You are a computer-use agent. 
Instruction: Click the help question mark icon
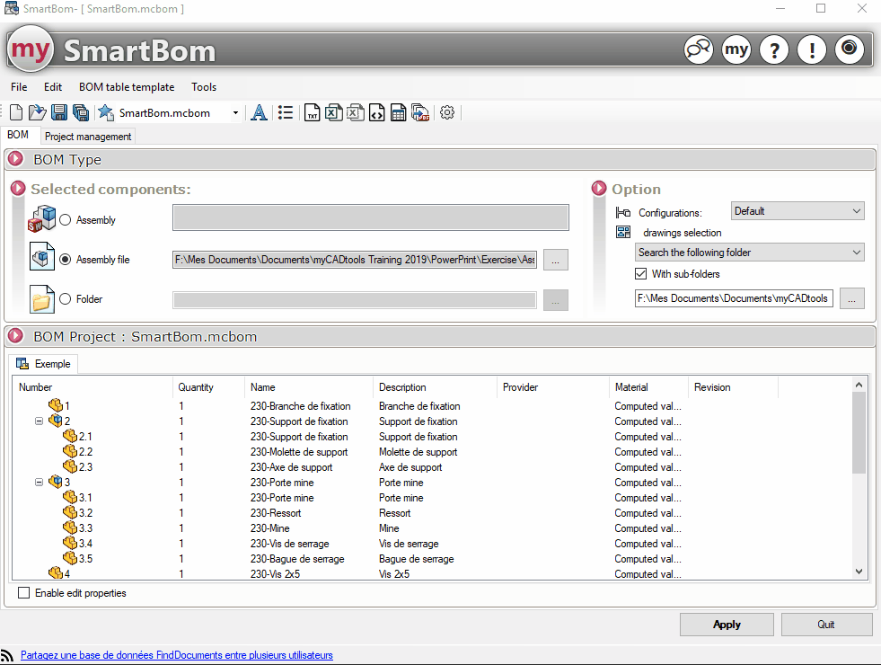coord(773,49)
